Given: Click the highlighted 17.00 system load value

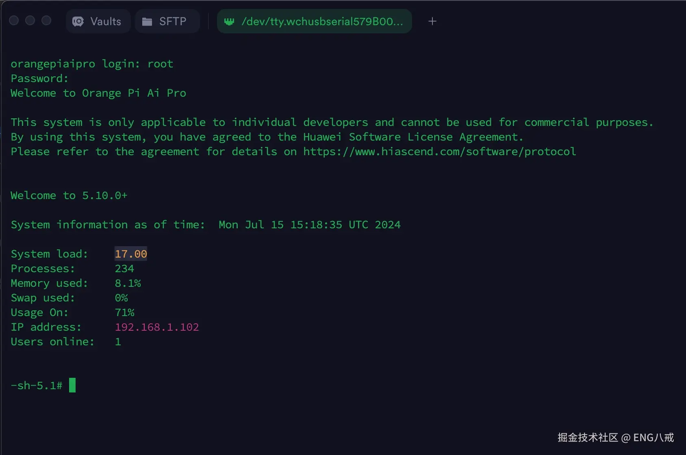Looking at the screenshot, I should click(x=131, y=254).
